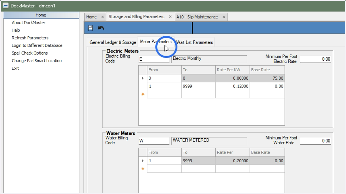Click empty From cell in Water new row
This screenshot has height=194, width=346.
coord(164,169)
